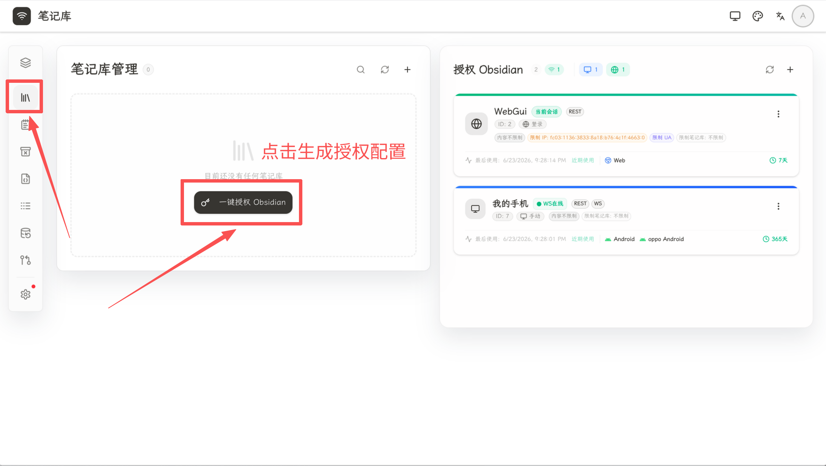Screen dimensions: 826x466
Task: Select the note library sidebar icon
Action: [x=25, y=98]
